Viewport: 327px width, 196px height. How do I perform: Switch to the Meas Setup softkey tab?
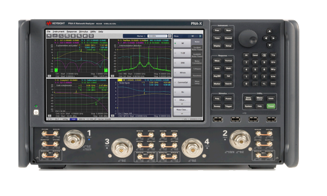(x=197, y=83)
